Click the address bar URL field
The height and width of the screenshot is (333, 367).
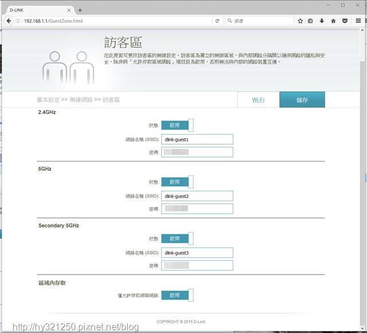[117, 21]
